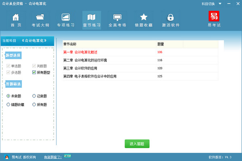Click the 答题筛选 section label
Screen dimensions: 242x161
tap(13, 84)
